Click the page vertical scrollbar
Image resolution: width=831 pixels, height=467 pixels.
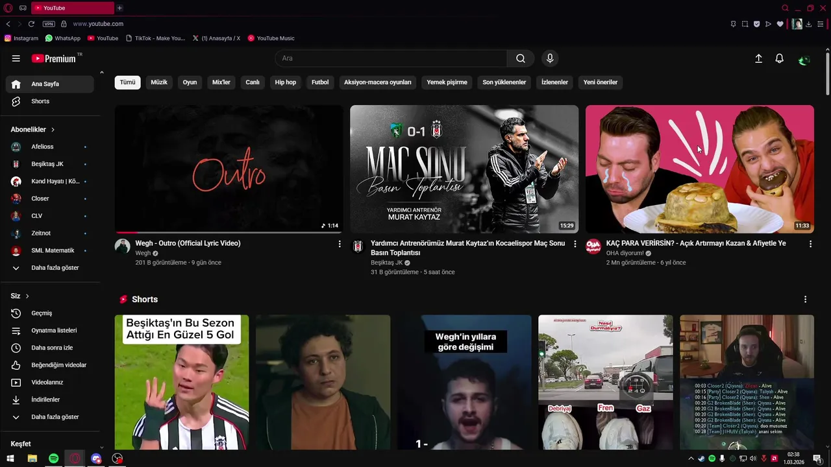click(x=827, y=73)
